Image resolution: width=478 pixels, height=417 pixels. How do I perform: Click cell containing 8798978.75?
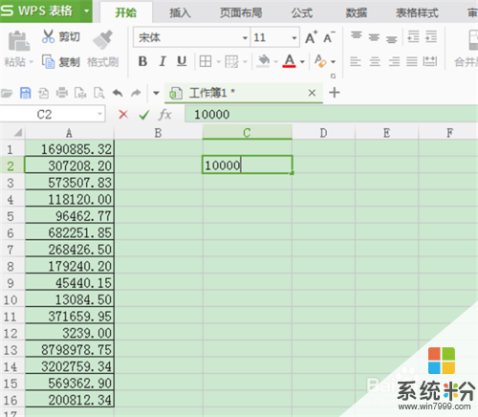pyautogui.click(x=70, y=350)
